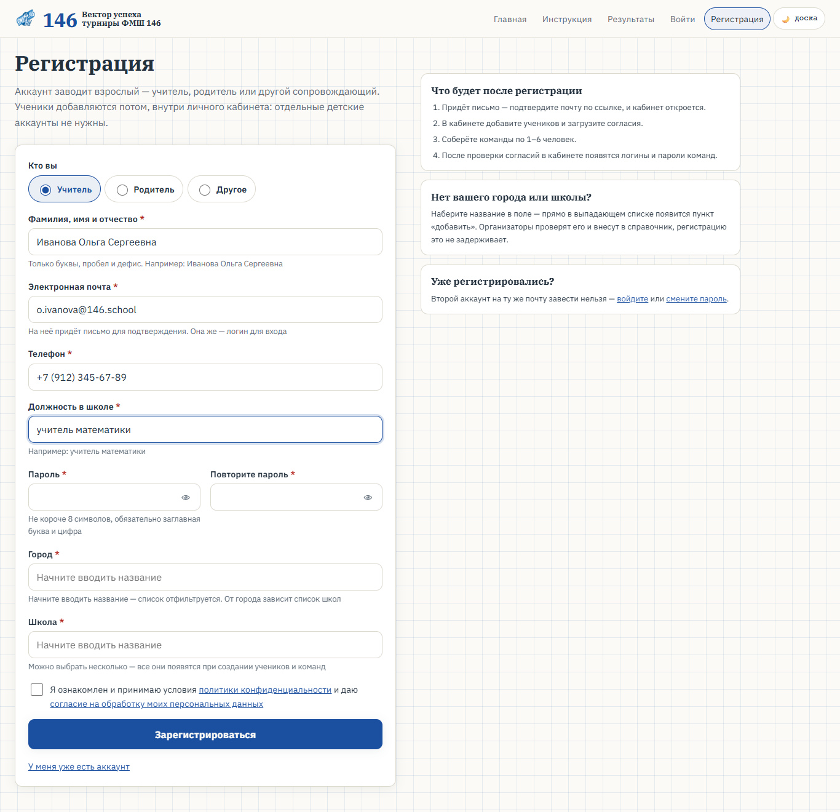Click the Уже регистрировались? heading
This screenshot has width=840, height=812.
coord(493,281)
